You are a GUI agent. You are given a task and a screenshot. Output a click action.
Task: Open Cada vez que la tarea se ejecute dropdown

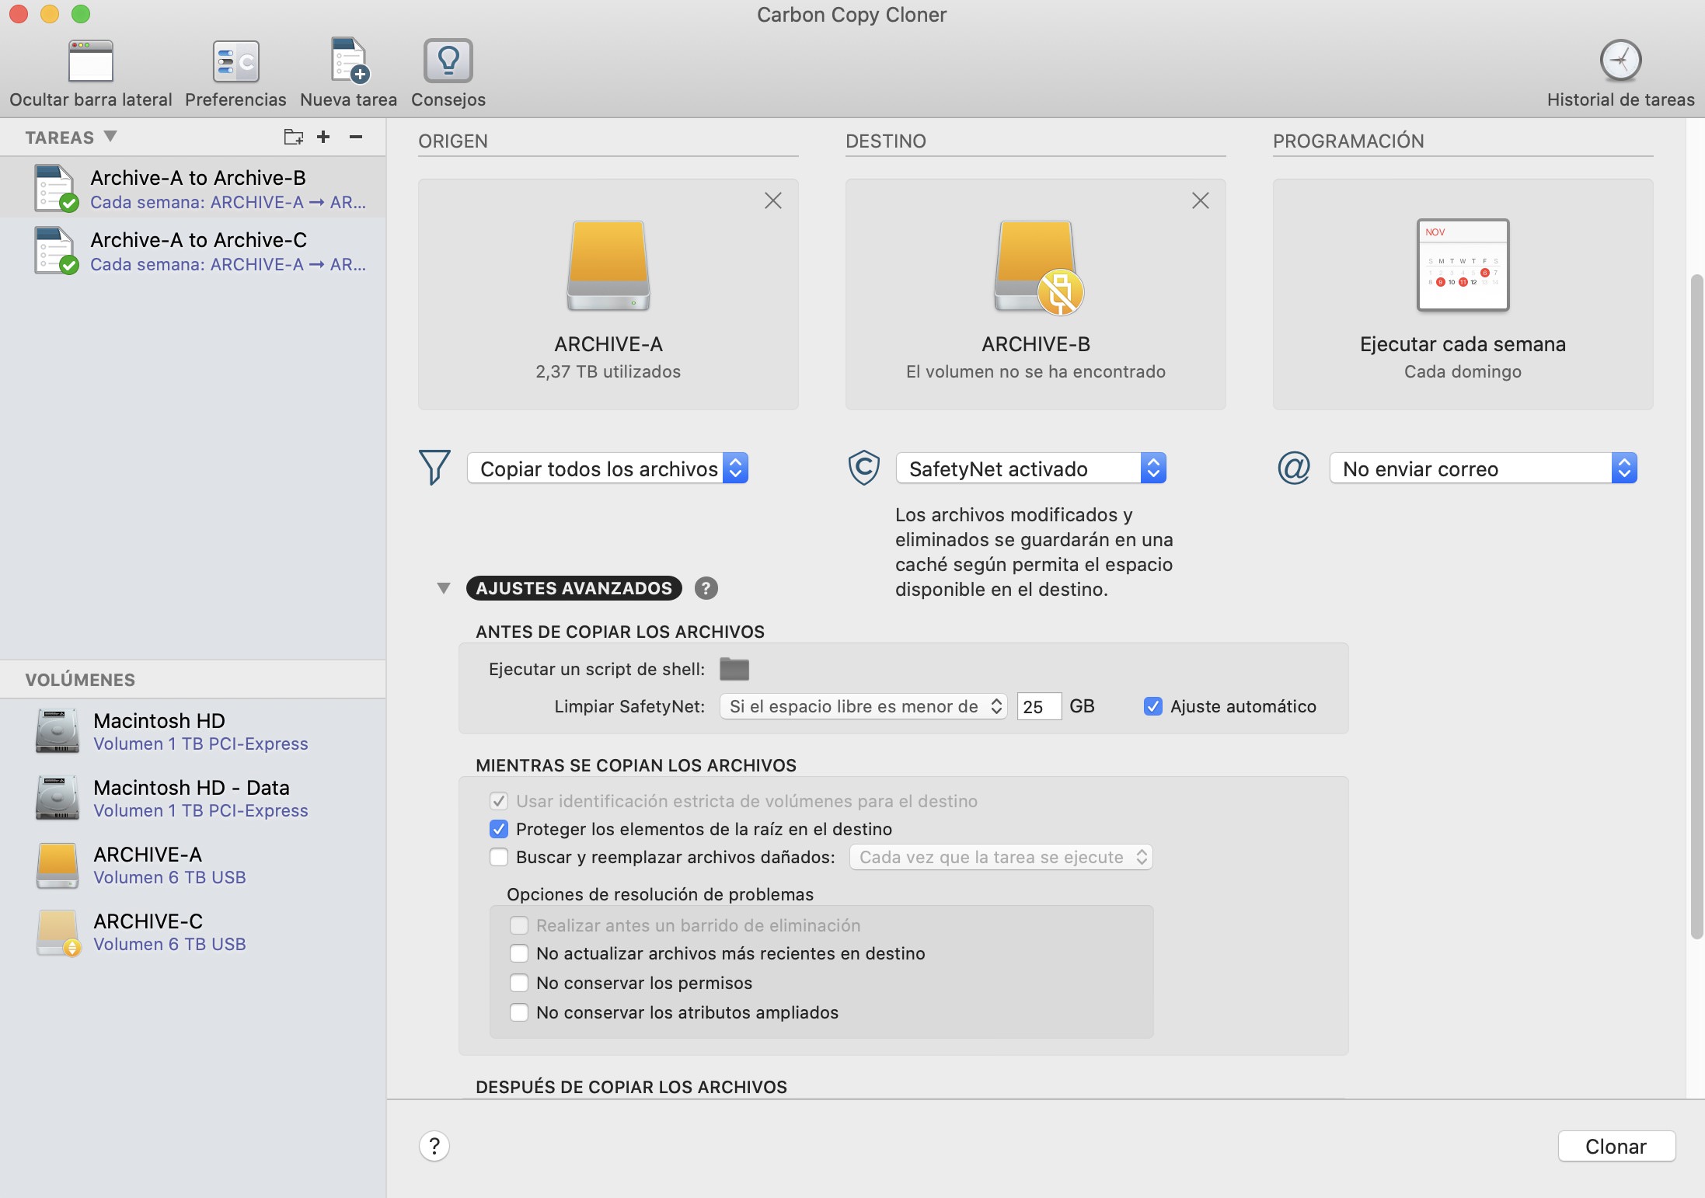(1001, 857)
